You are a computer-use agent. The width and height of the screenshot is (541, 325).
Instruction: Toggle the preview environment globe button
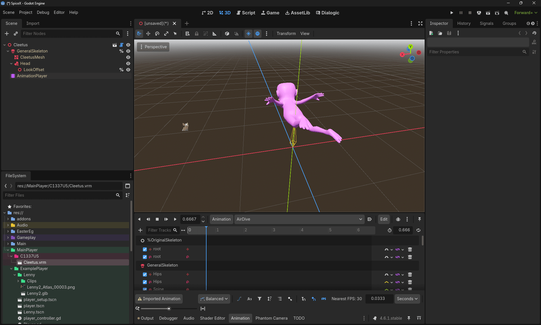coord(258,34)
